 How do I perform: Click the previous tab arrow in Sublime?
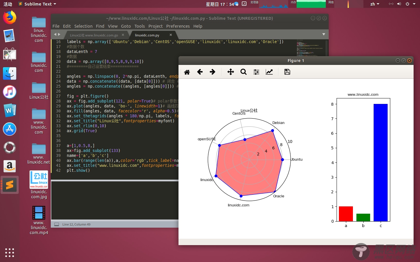click(x=55, y=34)
